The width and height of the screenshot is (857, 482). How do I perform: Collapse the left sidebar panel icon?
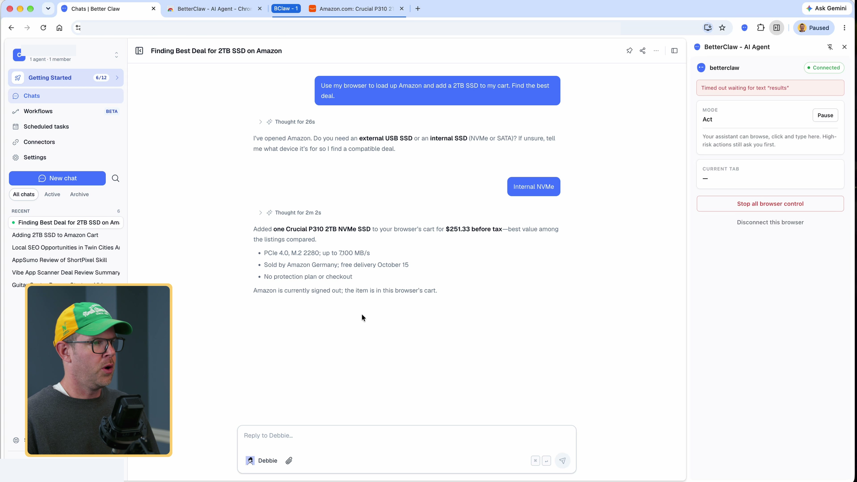click(139, 51)
